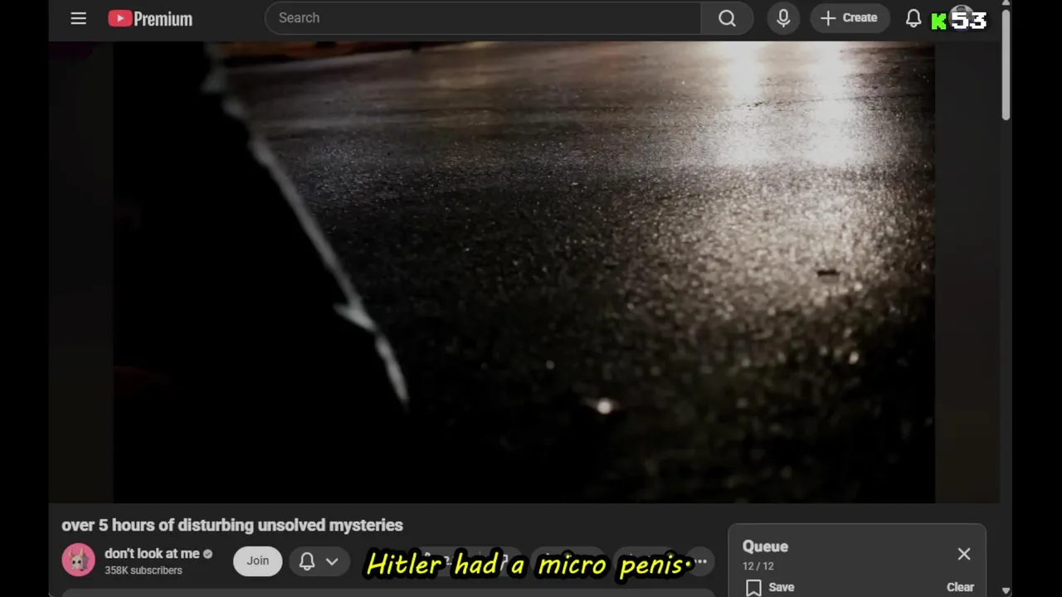Save the Queue as a playlist
Screen dimensions: 1062x597
(x=771, y=587)
